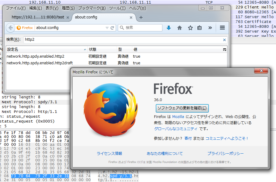The height and width of the screenshot is (182, 276).
Task: Switch to the https://192.1...11:8080/test tab
Action: pyautogui.click(x=37, y=18)
